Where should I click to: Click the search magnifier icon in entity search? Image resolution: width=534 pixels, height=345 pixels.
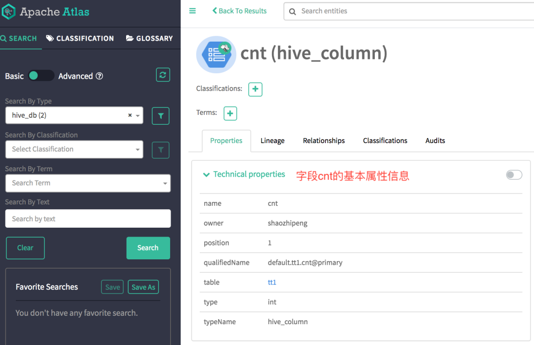(x=293, y=11)
